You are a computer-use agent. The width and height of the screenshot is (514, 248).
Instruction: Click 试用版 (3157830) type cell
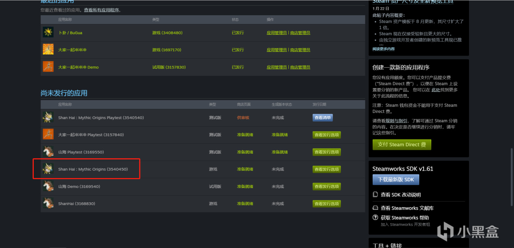pyautogui.click(x=169, y=67)
